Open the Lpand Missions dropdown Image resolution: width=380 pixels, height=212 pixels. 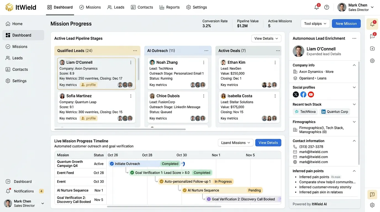coord(236,143)
